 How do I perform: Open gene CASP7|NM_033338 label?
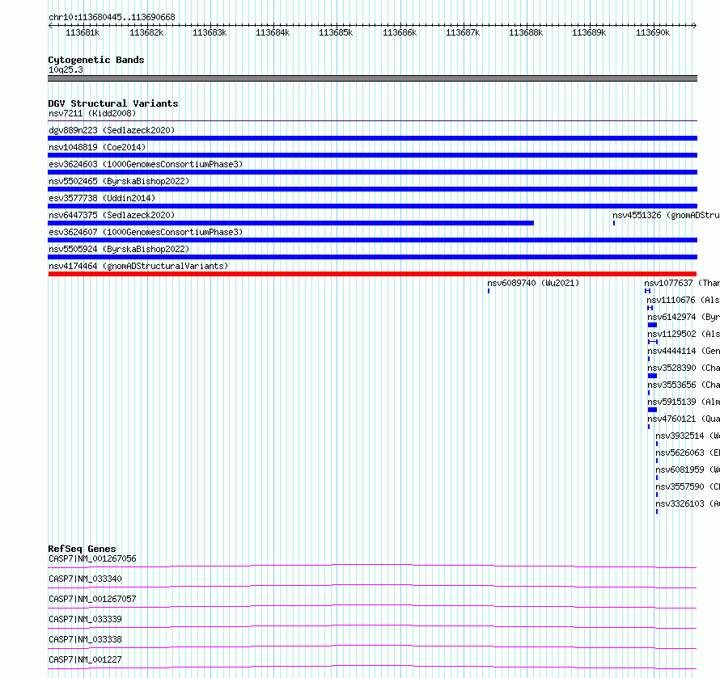pyautogui.click(x=85, y=639)
